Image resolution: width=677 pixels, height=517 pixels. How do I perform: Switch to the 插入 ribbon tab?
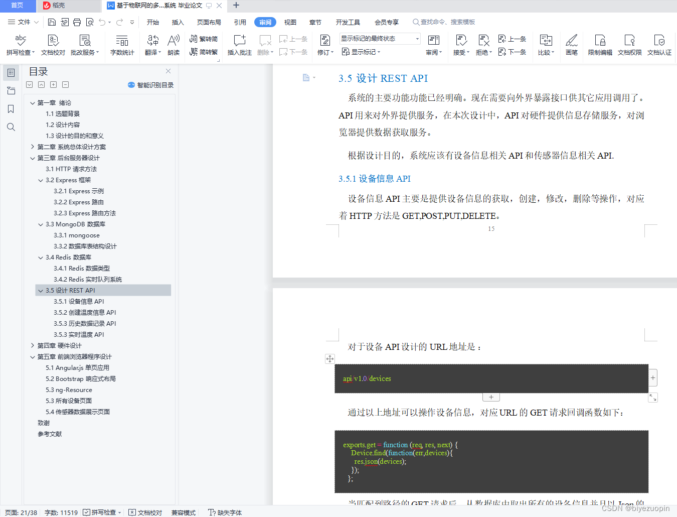pos(178,22)
